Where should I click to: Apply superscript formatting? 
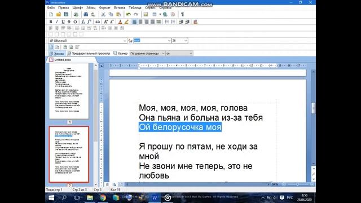click(89, 22)
